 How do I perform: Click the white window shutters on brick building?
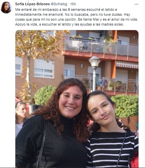[44, 68]
